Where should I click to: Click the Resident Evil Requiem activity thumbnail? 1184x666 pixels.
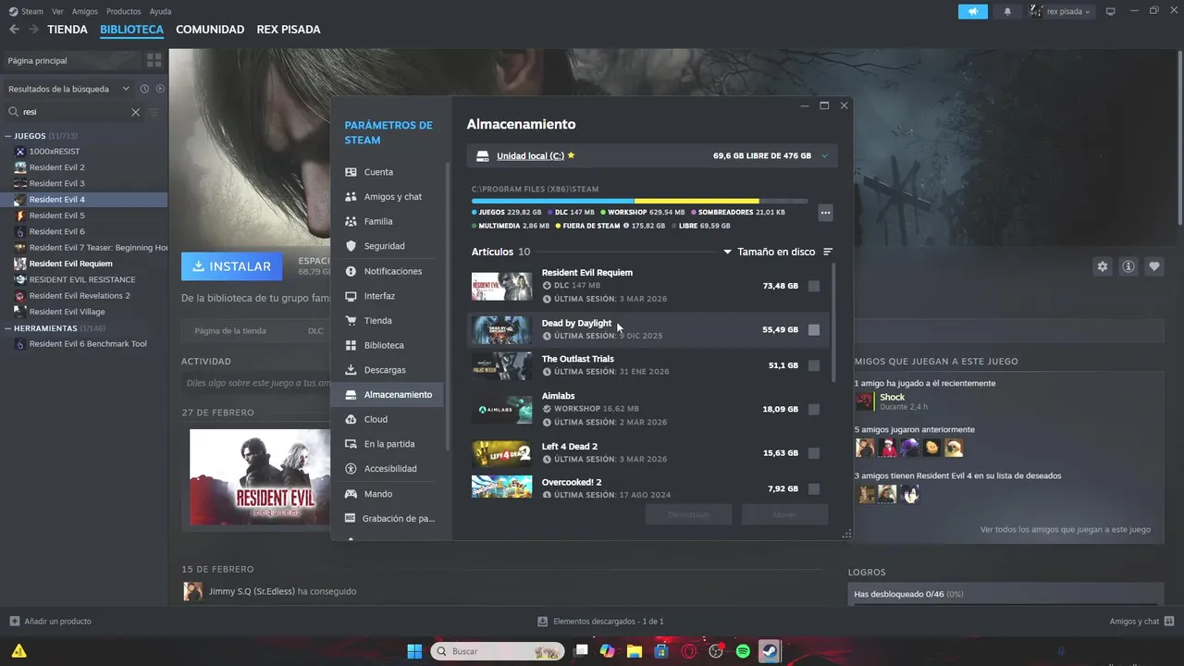260,477
